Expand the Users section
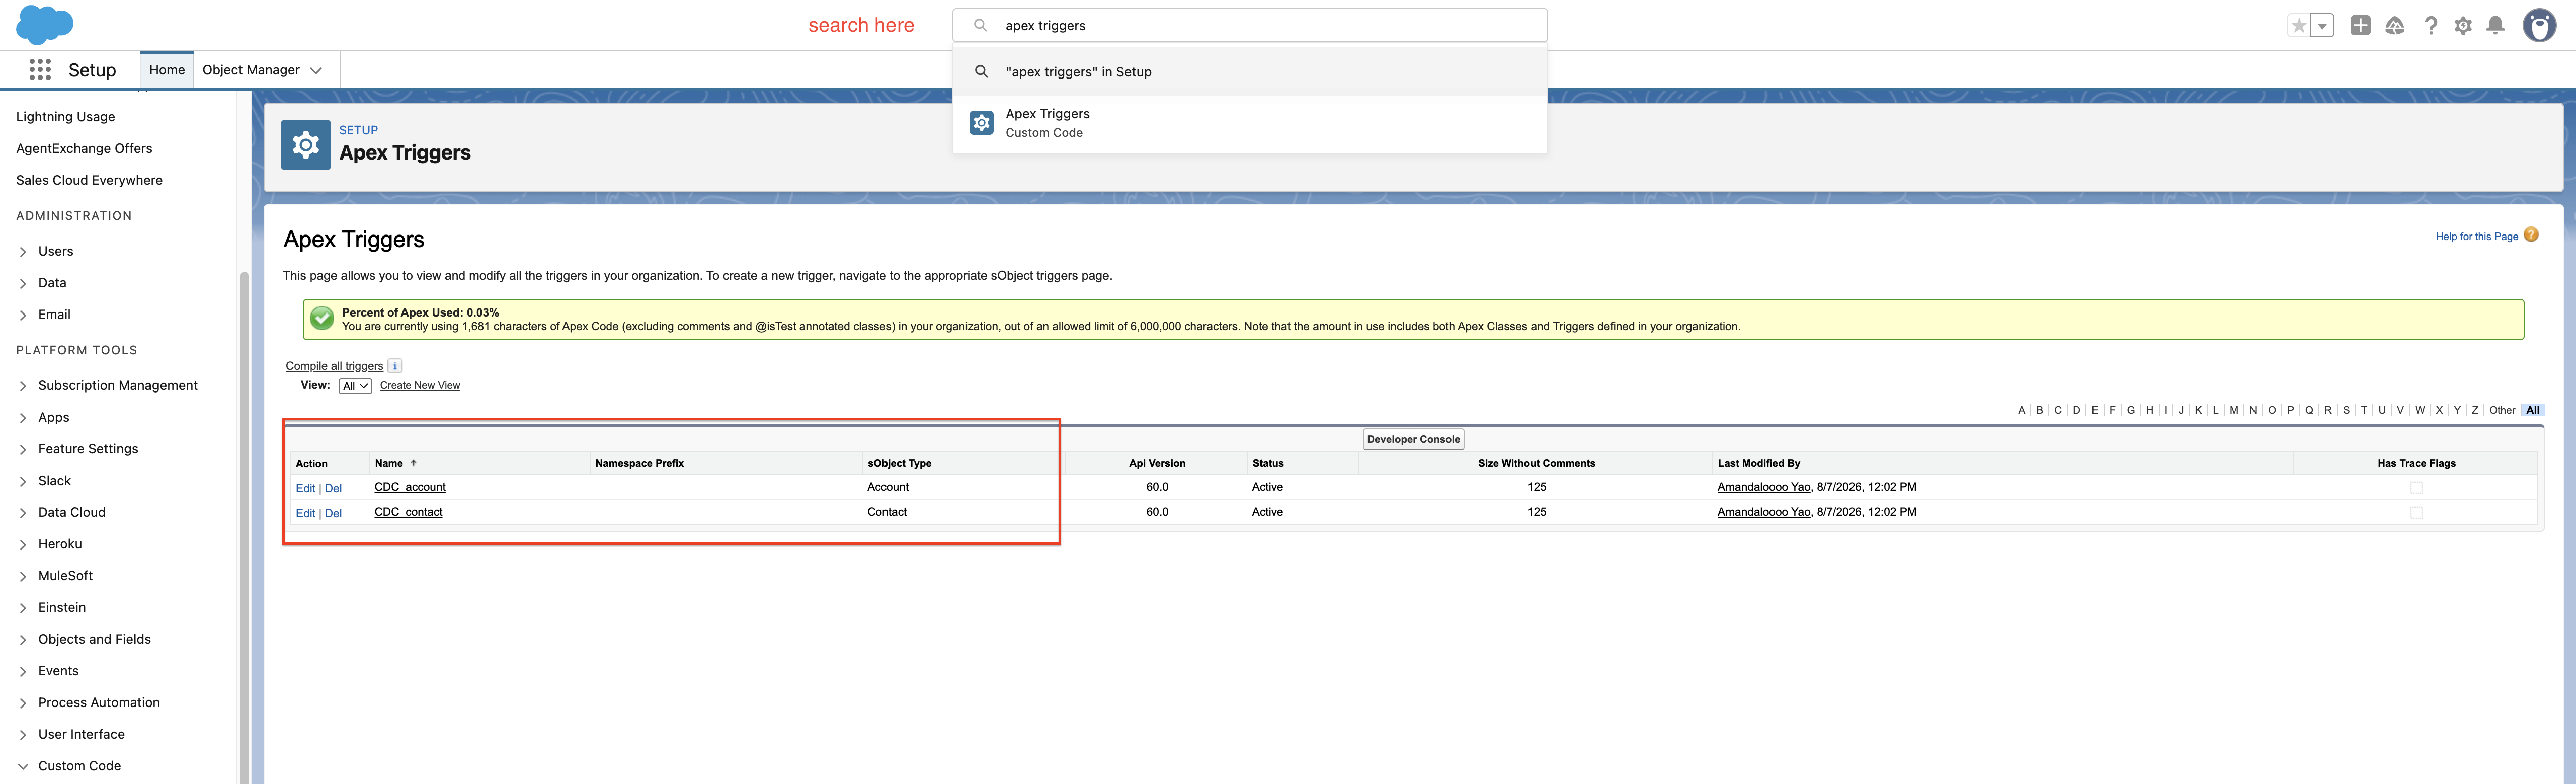The height and width of the screenshot is (784, 2576). click(x=23, y=252)
